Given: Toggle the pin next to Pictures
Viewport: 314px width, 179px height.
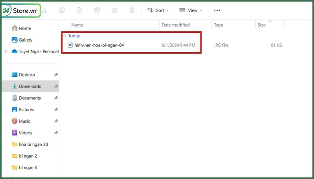Looking at the screenshot, I should click(x=56, y=110).
